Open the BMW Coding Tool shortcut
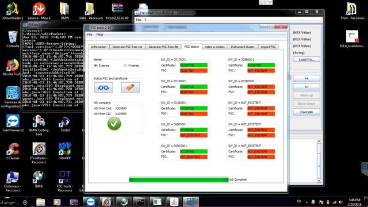The width and height of the screenshot is (368, 207). coord(39,125)
